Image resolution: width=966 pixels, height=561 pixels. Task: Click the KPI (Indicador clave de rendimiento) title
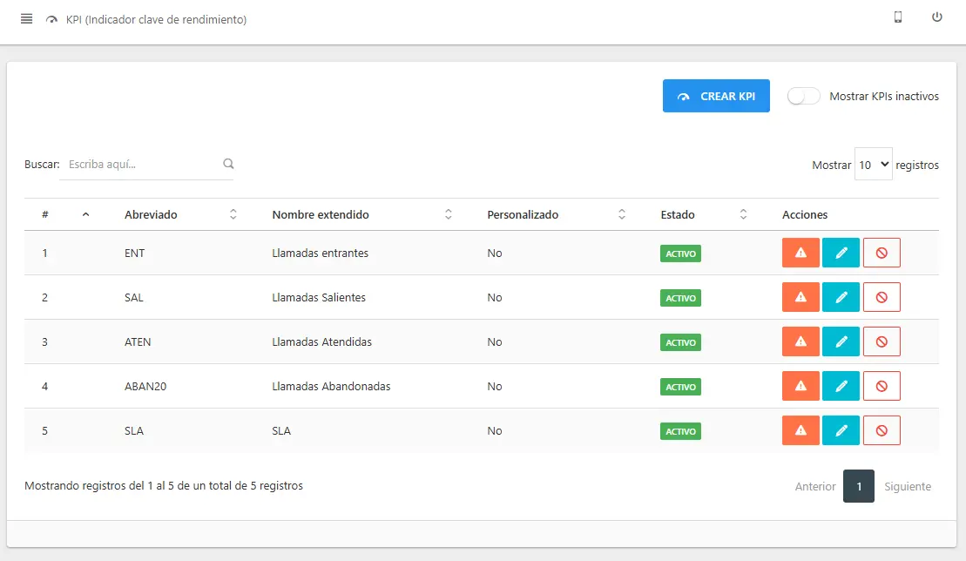156,20
